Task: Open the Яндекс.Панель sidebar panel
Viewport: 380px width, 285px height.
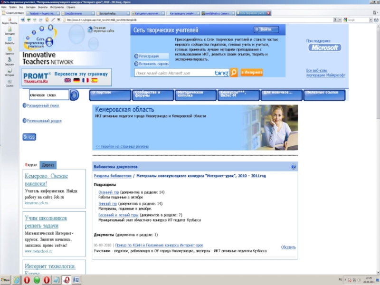Action: coord(9,21)
